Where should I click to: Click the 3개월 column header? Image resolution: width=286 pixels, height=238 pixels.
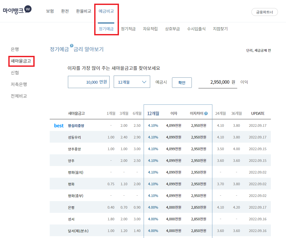[124, 114]
